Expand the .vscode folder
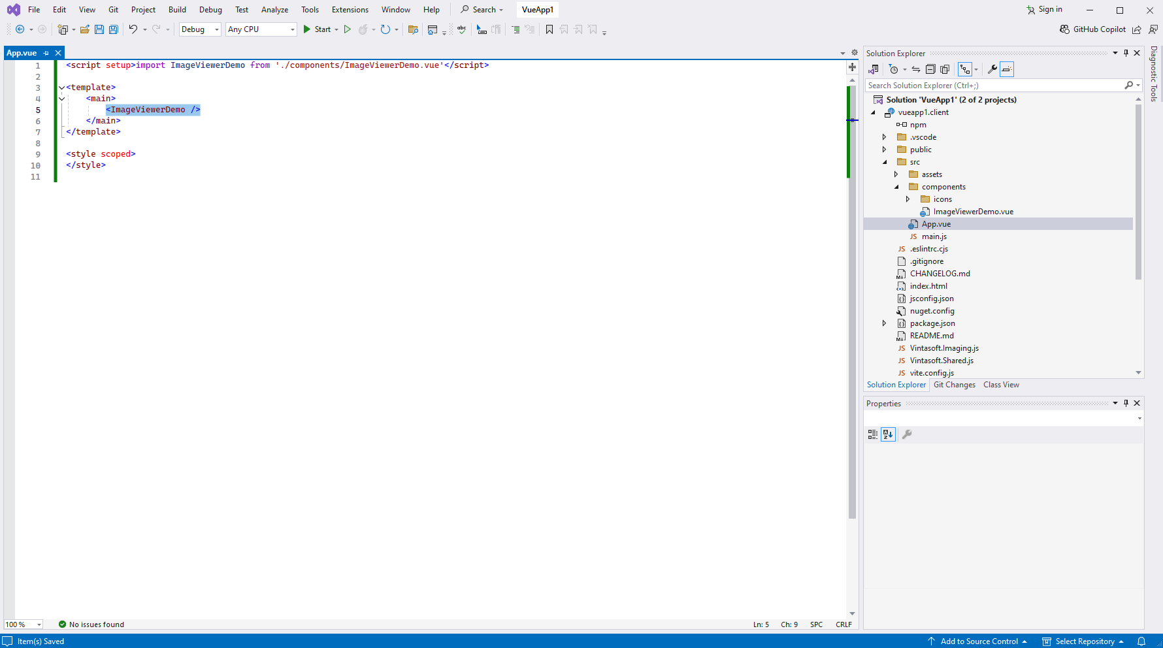Image resolution: width=1163 pixels, height=648 pixels. (x=885, y=137)
